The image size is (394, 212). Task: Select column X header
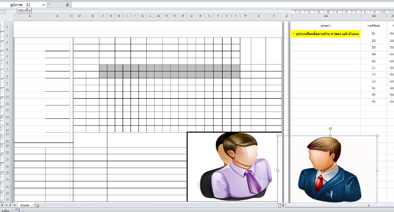point(259,16)
